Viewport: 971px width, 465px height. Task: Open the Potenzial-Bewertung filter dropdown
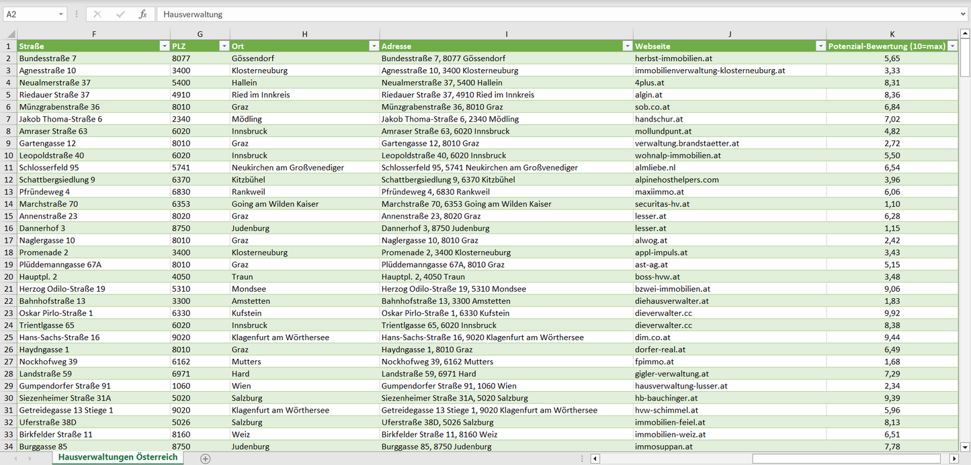pyautogui.click(x=952, y=46)
